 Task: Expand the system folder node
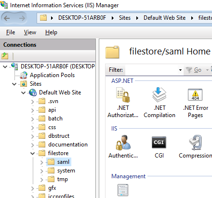coord(42,171)
